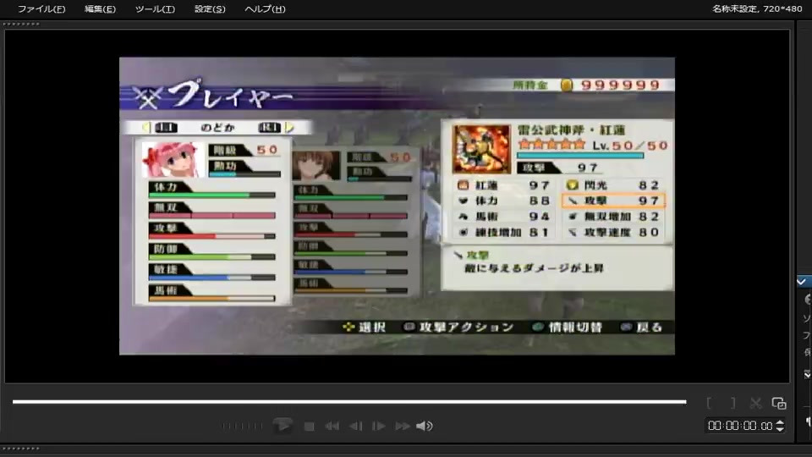Click the brown-haired character portrait in the preview

pos(315,166)
